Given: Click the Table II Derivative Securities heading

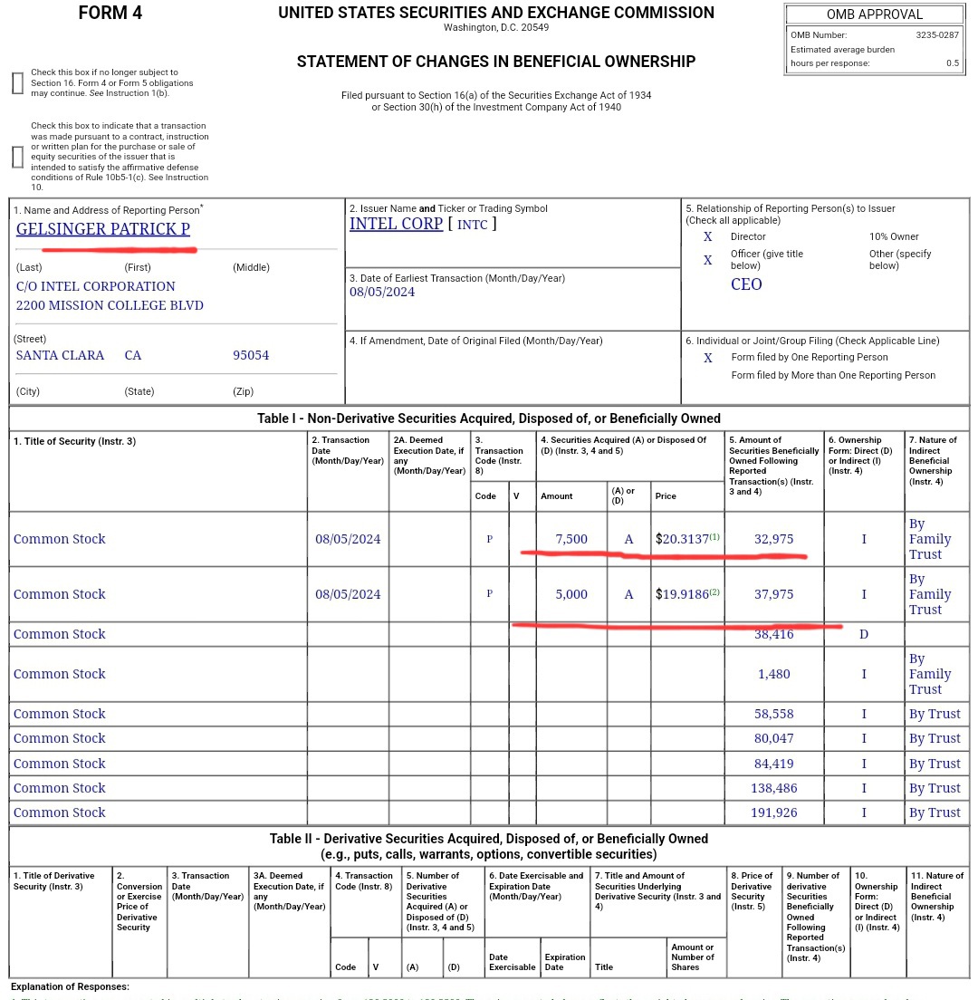Looking at the screenshot, I should click(488, 846).
